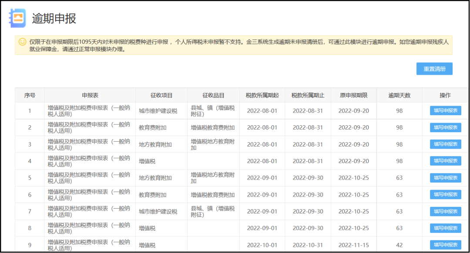Click 填写申报表 in row 3
The image size is (470, 253).
[446, 144]
